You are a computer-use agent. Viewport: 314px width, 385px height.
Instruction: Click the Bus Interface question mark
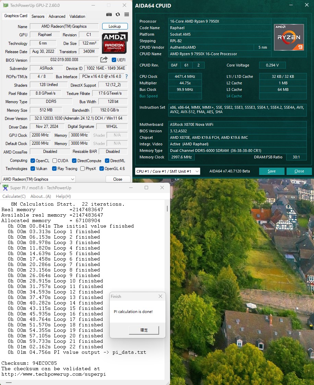[126, 76]
